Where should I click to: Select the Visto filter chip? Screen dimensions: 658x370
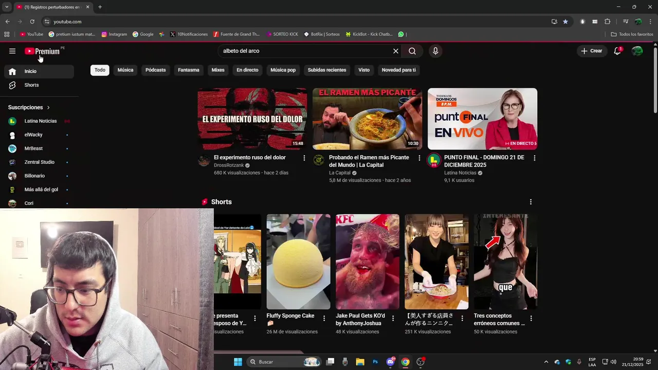[364, 70]
